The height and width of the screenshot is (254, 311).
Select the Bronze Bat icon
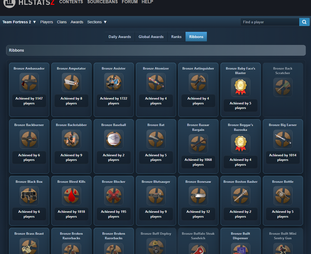(156, 139)
